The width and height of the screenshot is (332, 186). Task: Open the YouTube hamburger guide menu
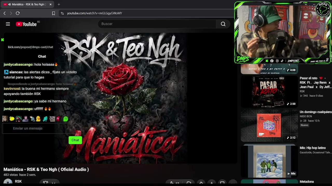click(8, 24)
